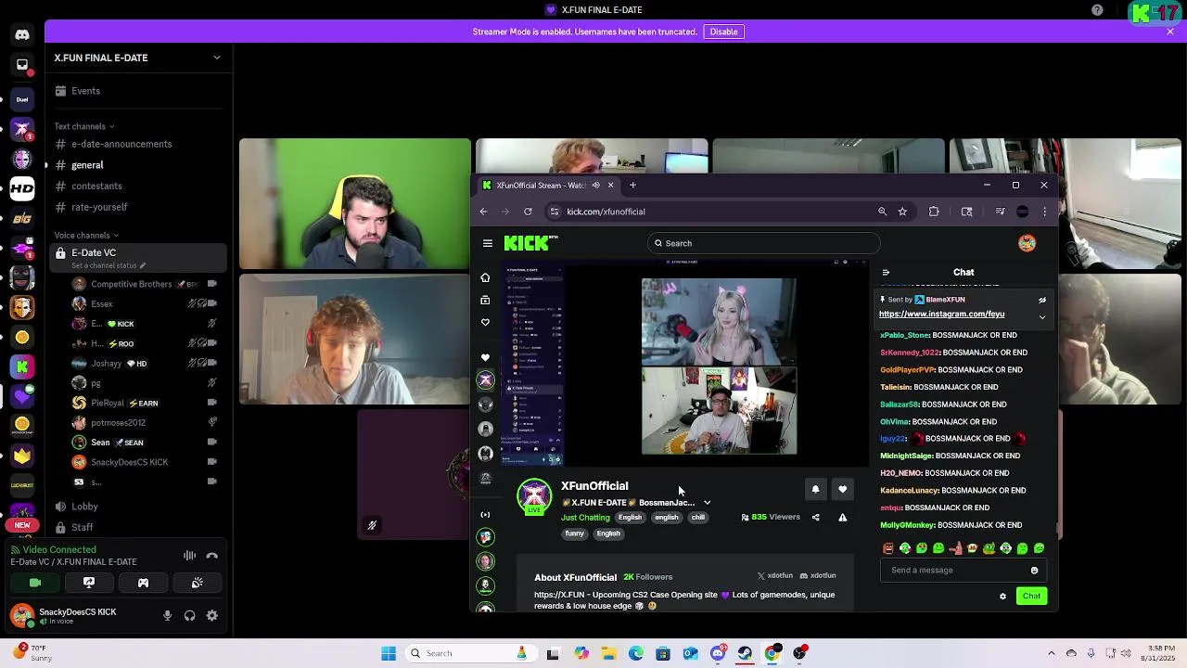Mute the XFunOfficial browser tab audio
This screenshot has height=668, width=1187.
coord(595,186)
